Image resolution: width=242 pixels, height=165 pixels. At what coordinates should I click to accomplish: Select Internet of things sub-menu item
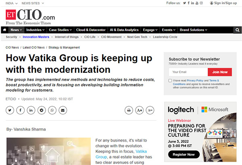point(67,37)
